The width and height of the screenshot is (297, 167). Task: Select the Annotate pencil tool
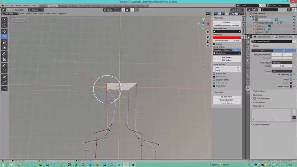(4, 54)
